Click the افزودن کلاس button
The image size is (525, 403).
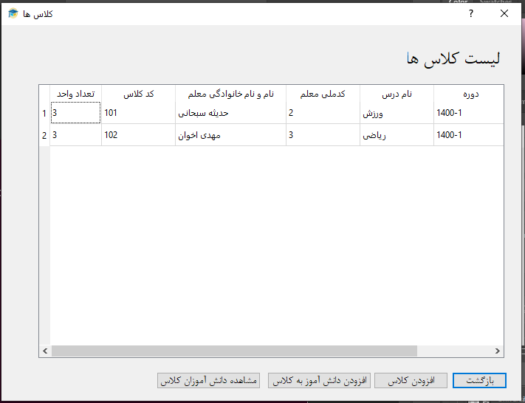[411, 381]
